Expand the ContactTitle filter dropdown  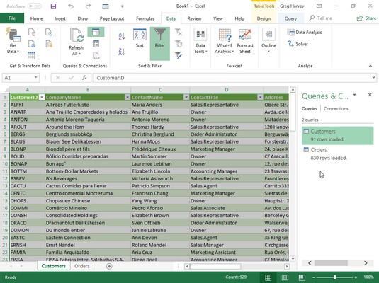[x=260, y=98]
